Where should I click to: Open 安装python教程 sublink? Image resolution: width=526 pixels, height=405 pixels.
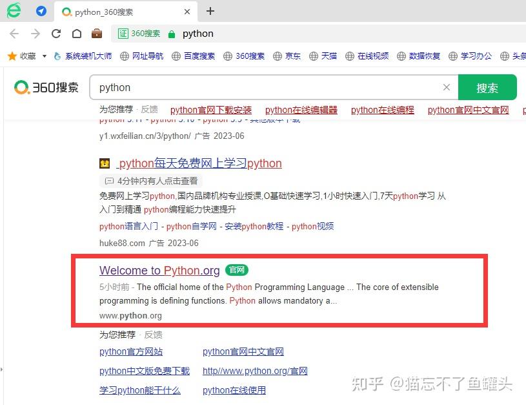[254, 226]
